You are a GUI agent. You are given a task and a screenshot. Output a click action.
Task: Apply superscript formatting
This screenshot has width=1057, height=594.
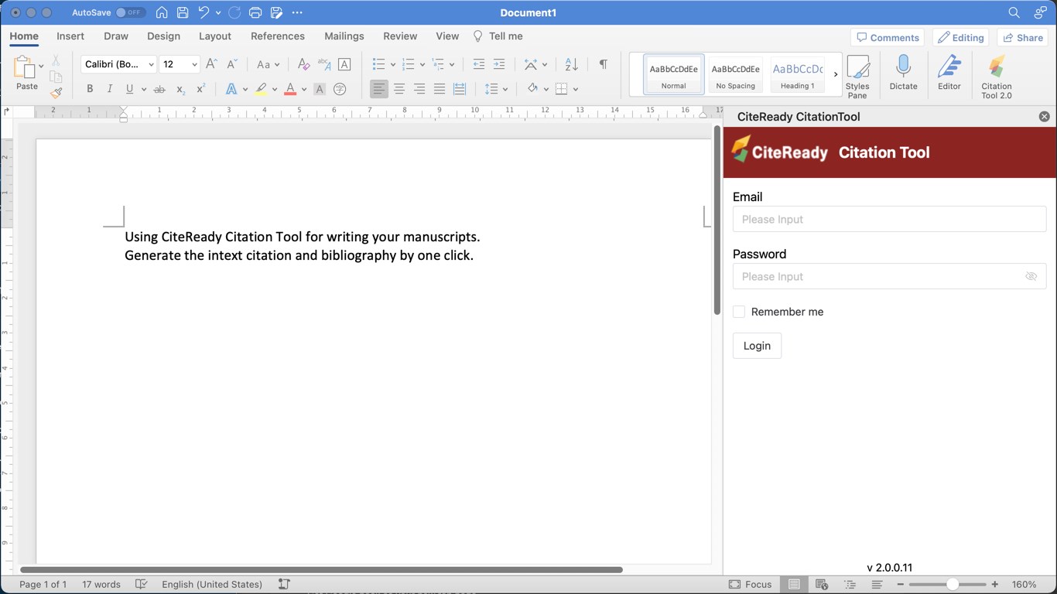pos(200,89)
